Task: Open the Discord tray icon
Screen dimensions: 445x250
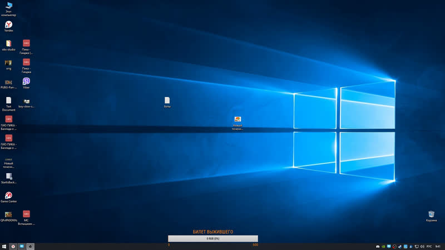Action: click(x=378, y=247)
